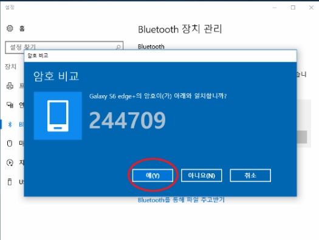Select the printer icon in sidebar
The height and width of the screenshot is (240, 319).
click(x=10, y=86)
